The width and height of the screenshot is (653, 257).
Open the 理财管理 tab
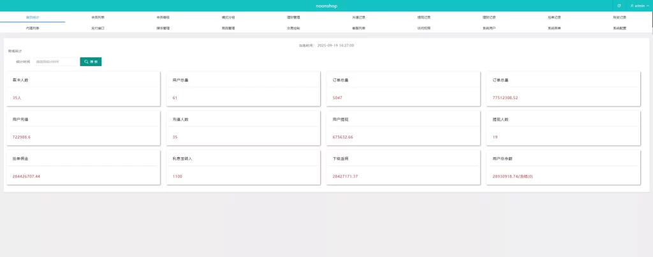pyautogui.click(x=293, y=17)
